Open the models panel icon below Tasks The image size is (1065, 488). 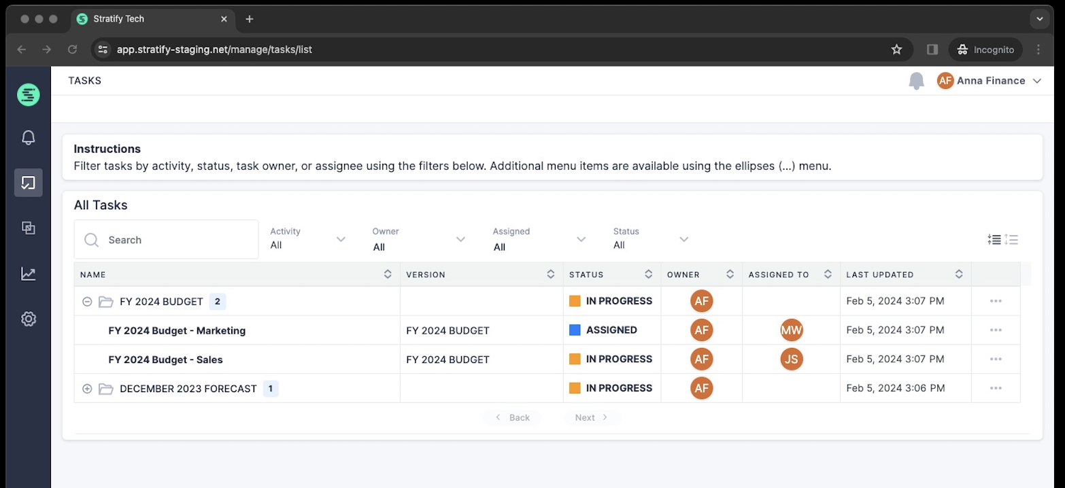point(28,228)
